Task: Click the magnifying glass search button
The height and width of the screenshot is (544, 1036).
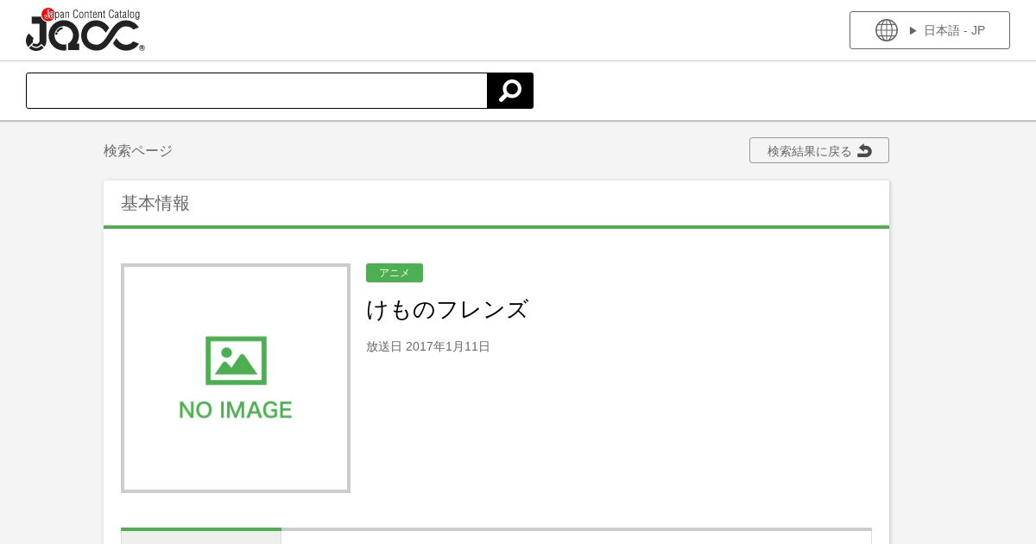Action: tap(510, 91)
